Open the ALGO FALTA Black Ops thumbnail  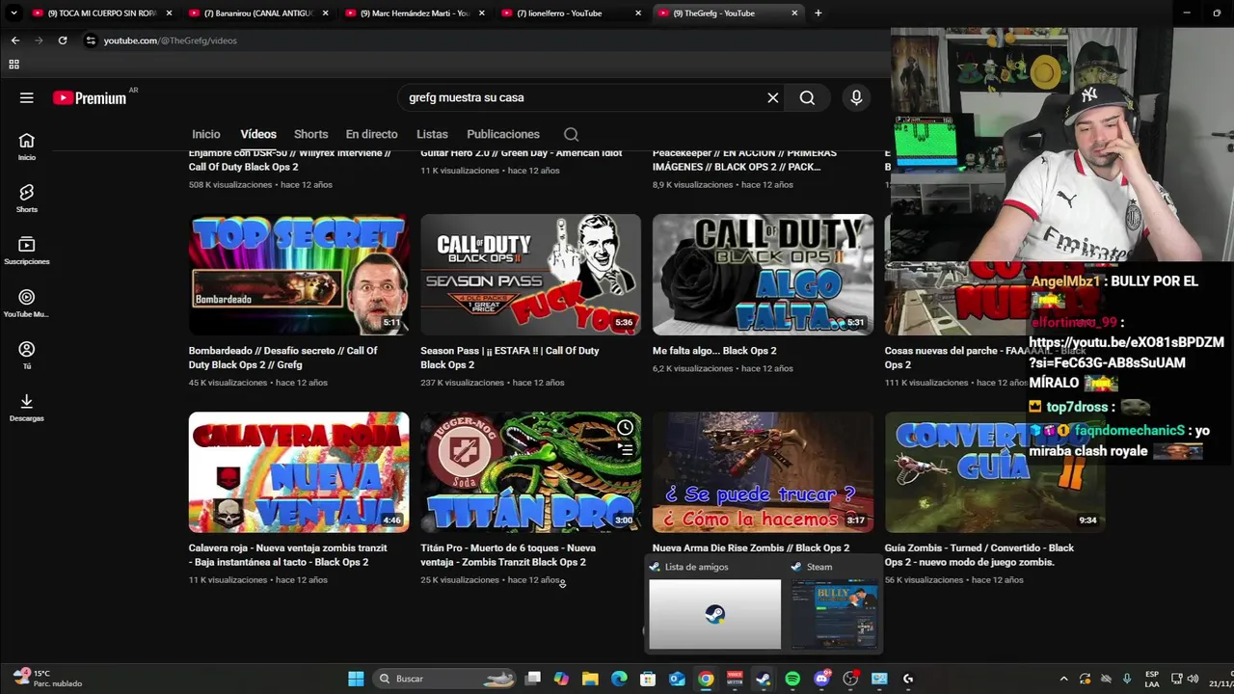point(763,275)
